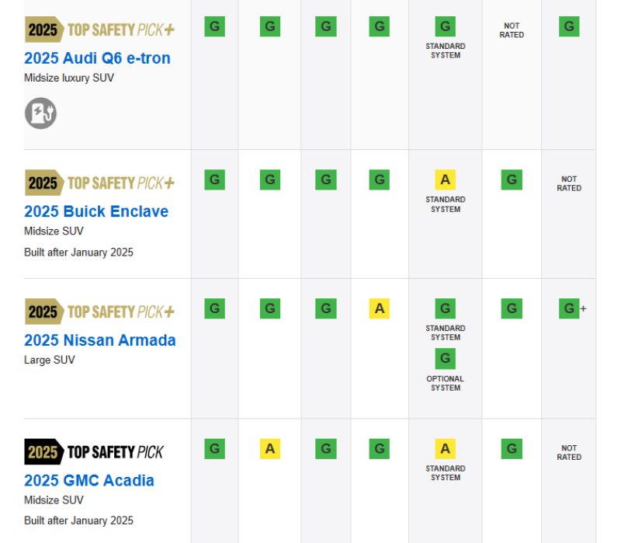Click the first G rating in GMC Acadia row

(215, 449)
